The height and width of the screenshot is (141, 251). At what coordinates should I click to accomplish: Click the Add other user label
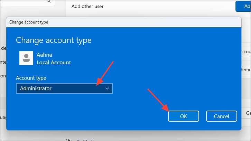(87, 7)
